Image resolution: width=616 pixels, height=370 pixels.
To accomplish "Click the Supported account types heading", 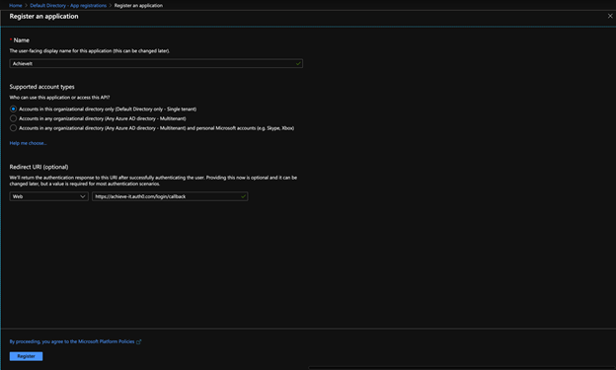I will [x=41, y=87].
